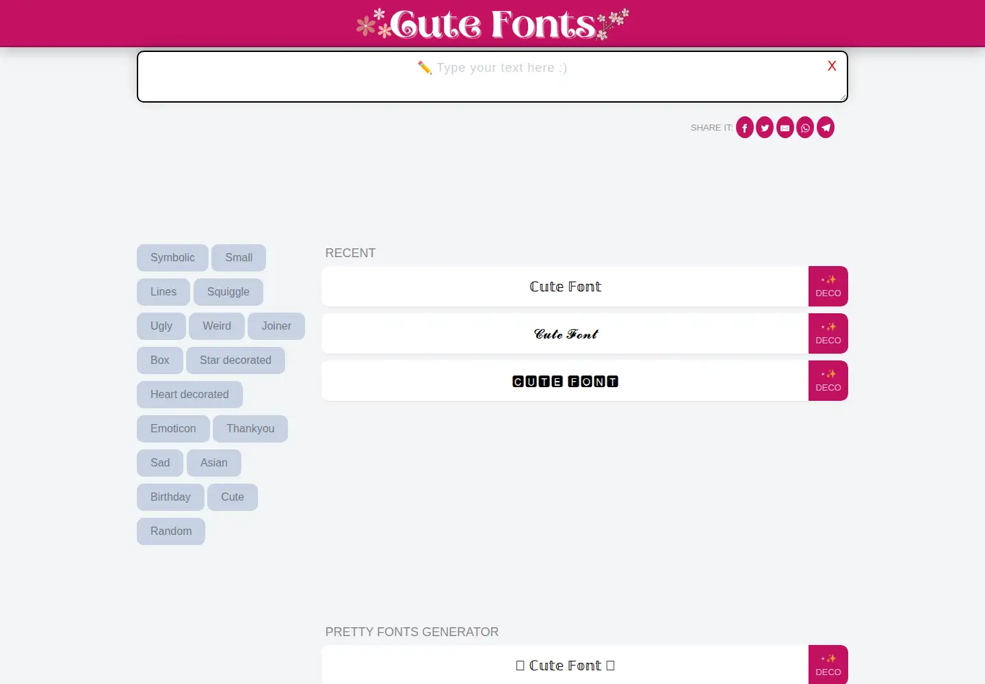The image size is (985, 684).
Task: Open DECO for boxed CUTE FONT row
Action: pos(828,381)
